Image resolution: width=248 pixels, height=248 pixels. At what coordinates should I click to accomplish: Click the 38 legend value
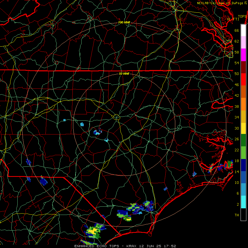coord(237,106)
